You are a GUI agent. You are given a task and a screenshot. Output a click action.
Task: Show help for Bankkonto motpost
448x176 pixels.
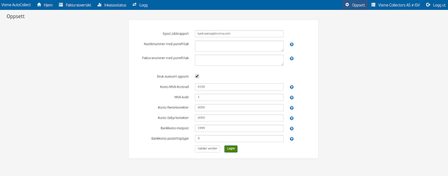pos(291,129)
